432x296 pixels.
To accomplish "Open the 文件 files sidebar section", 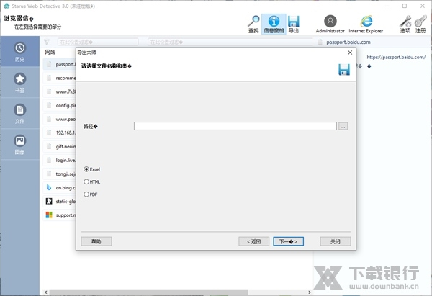I will (x=20, y=113).
